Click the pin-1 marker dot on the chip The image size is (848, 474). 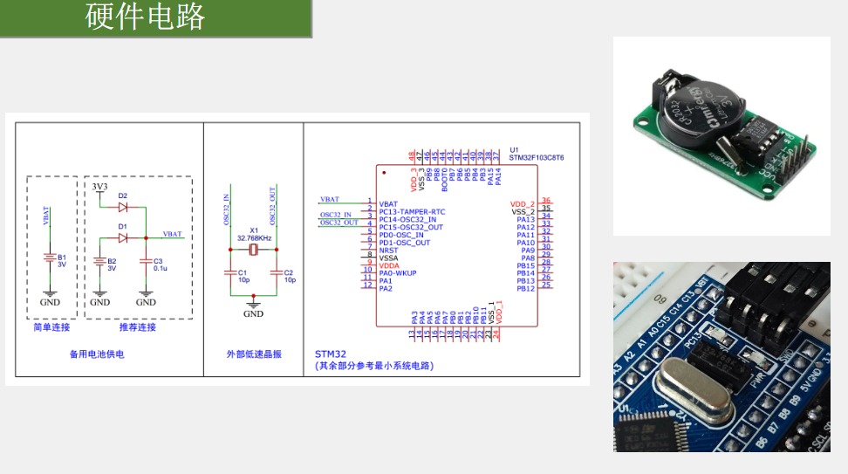[384, 173]
